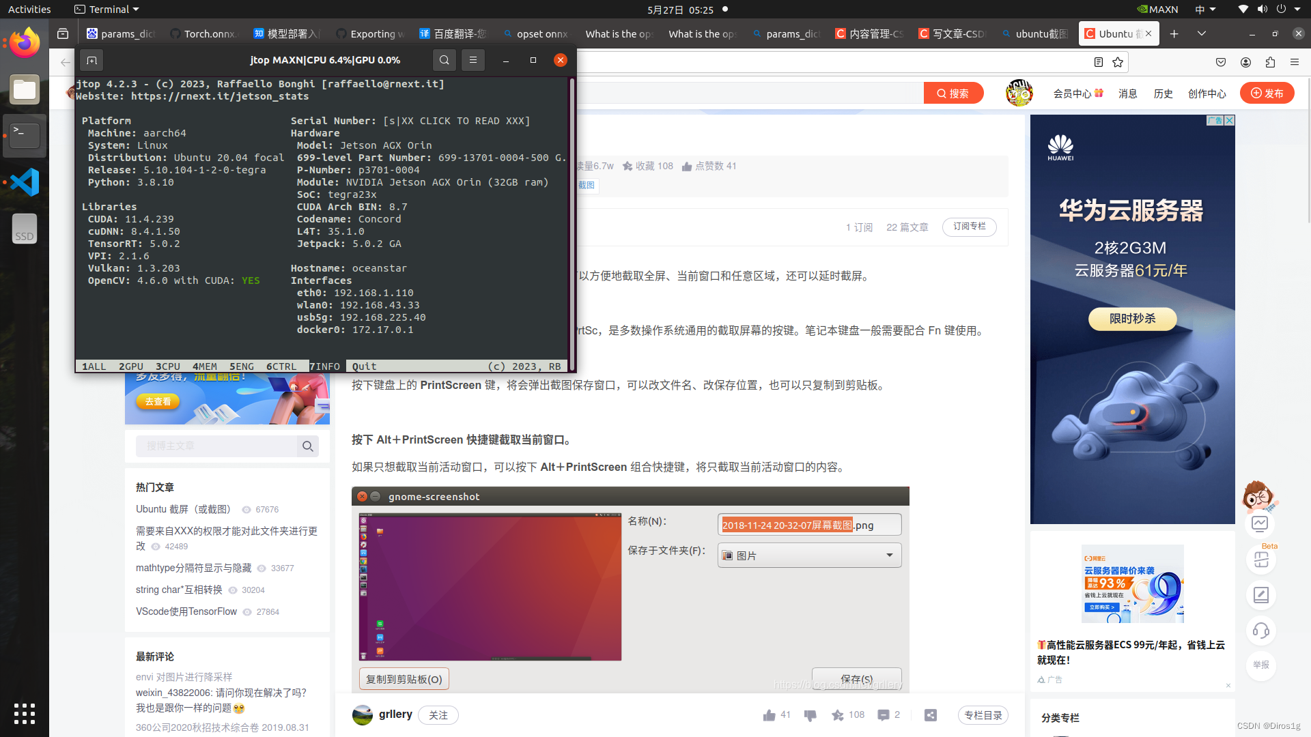Viewport: 1311px width, 737px height.
Task: Click the share icon below the article
Action: [x=930, y=714]
